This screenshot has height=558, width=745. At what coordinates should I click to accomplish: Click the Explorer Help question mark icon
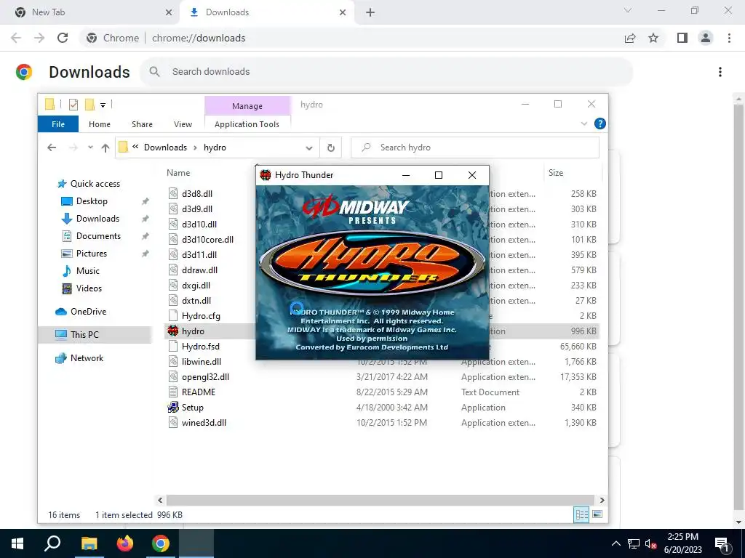[600, 124]
